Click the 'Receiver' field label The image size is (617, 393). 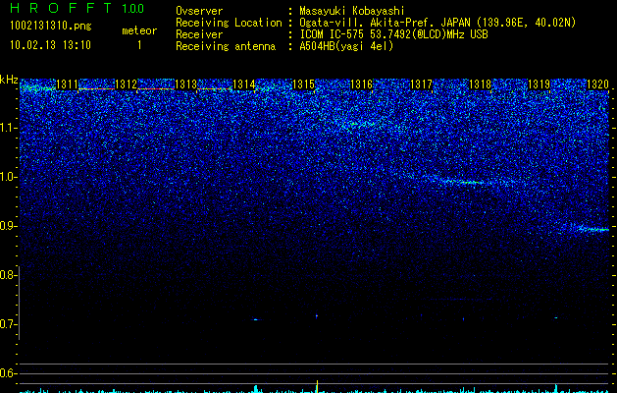tap(199, 34)
